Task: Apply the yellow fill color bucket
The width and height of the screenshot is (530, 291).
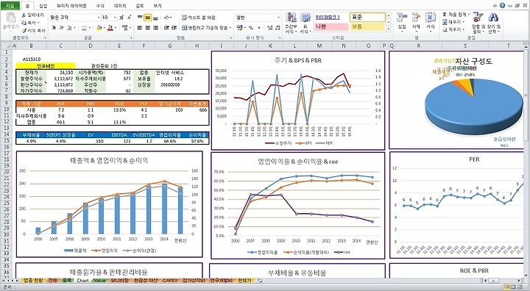Action: 99,28
